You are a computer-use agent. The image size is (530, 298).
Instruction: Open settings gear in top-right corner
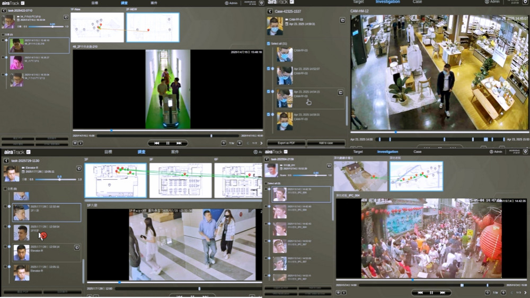pyautogui.click(x=526, y=2)
